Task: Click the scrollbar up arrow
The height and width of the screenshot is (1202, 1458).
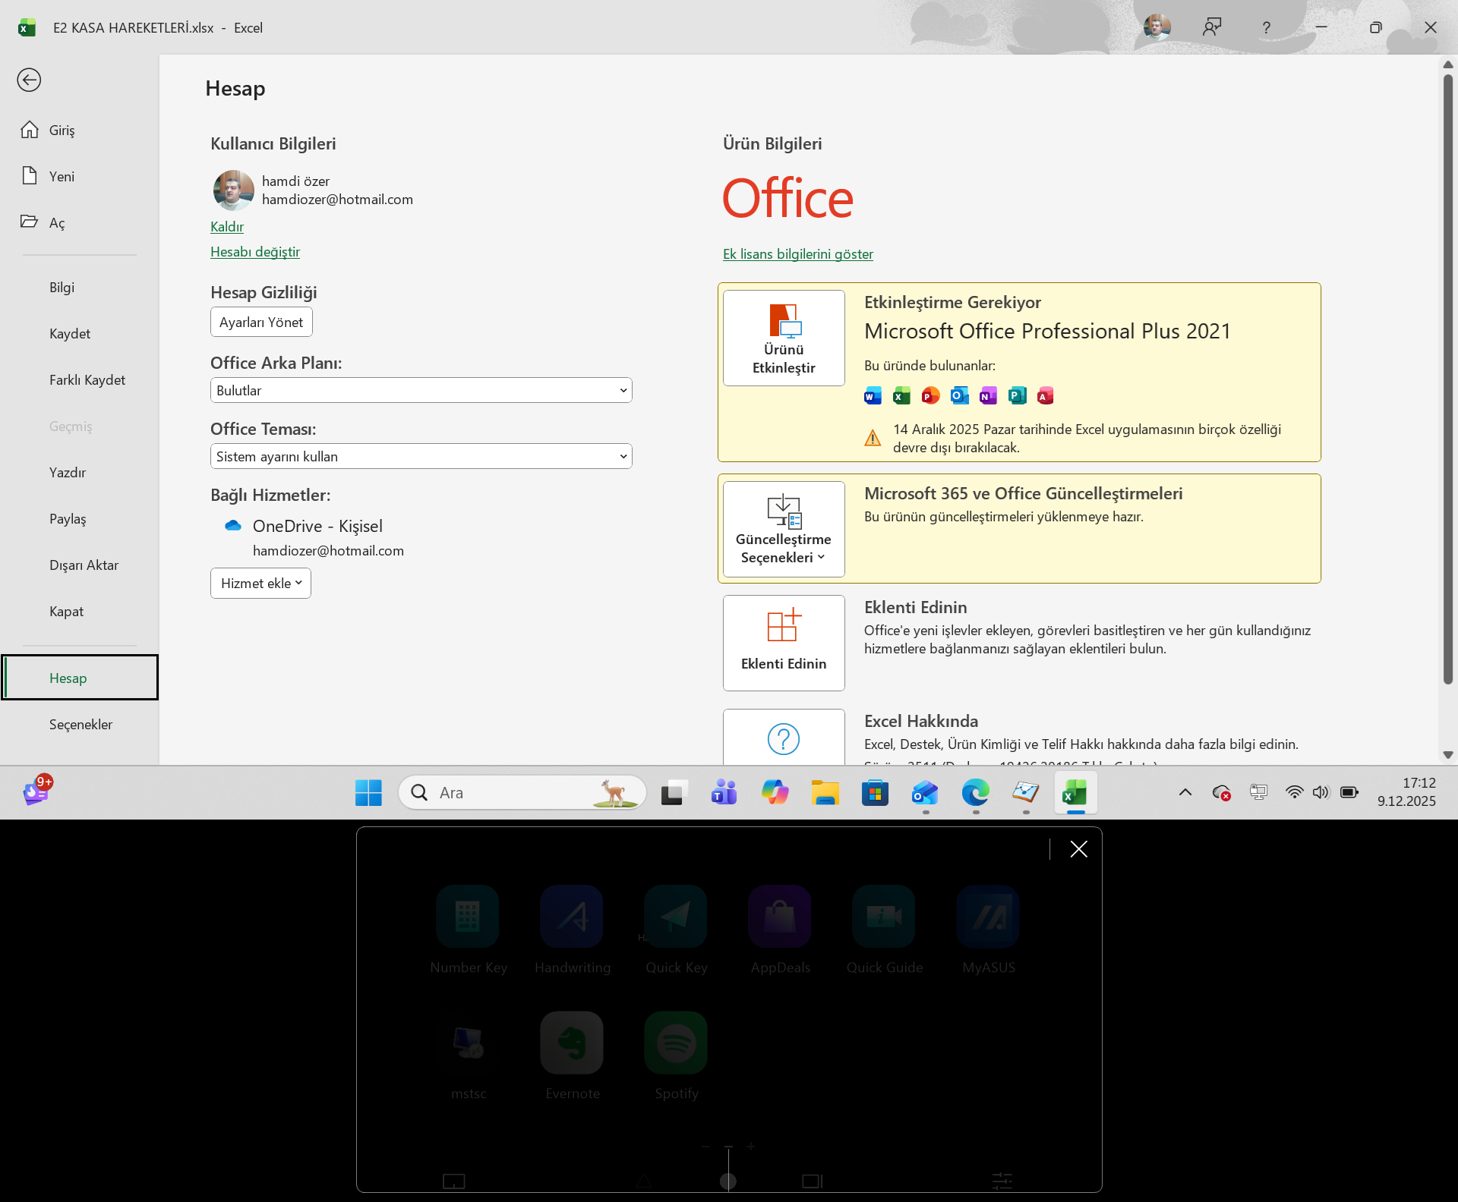Action: [1448, 65]
